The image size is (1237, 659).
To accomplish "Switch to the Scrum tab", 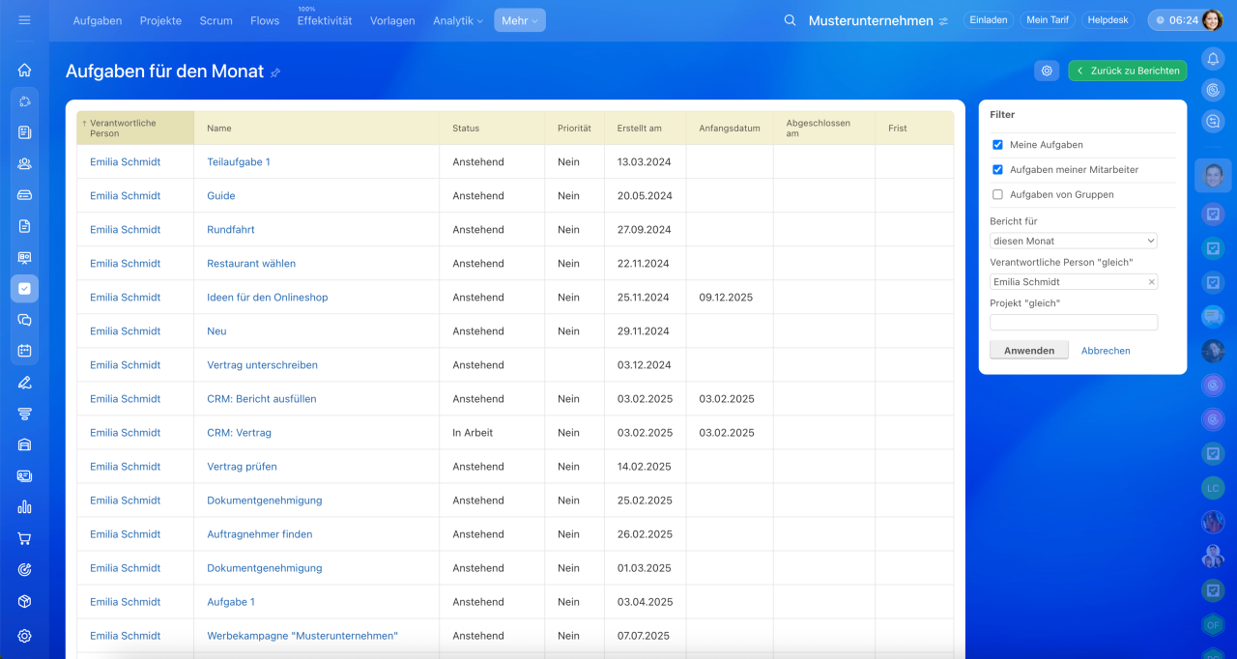I will pos(216,20).
